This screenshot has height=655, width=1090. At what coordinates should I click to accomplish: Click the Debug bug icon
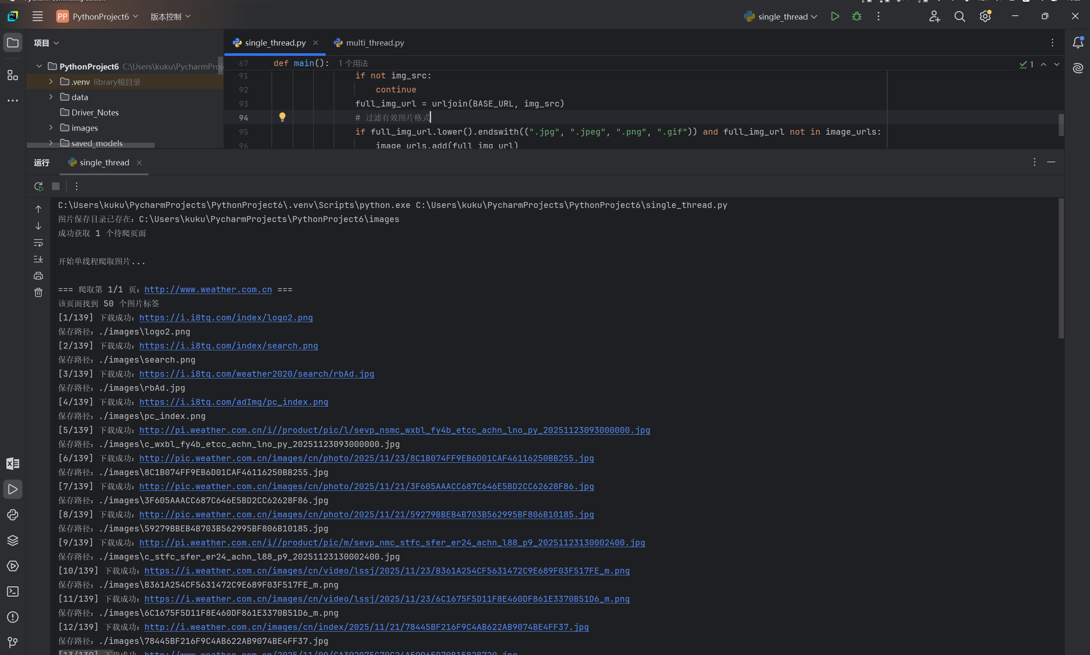(x=856, y=16)
